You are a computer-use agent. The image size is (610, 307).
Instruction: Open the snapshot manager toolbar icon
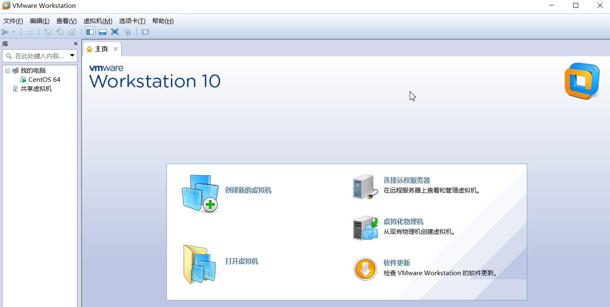tap(72, 32)
